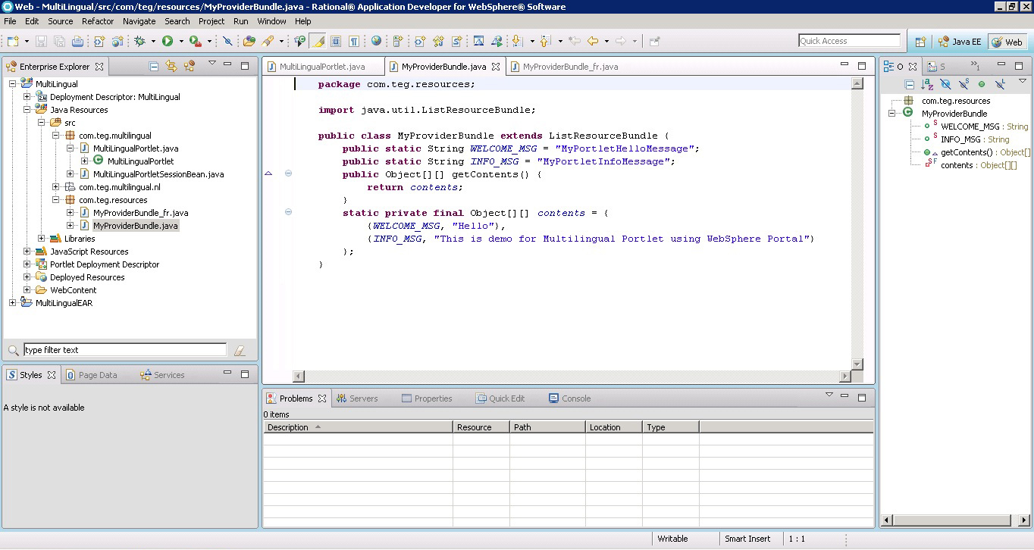The width and height of the screenshot is (1034, 550).
Task: Open the Refactor menu
Action: point(98,21)
